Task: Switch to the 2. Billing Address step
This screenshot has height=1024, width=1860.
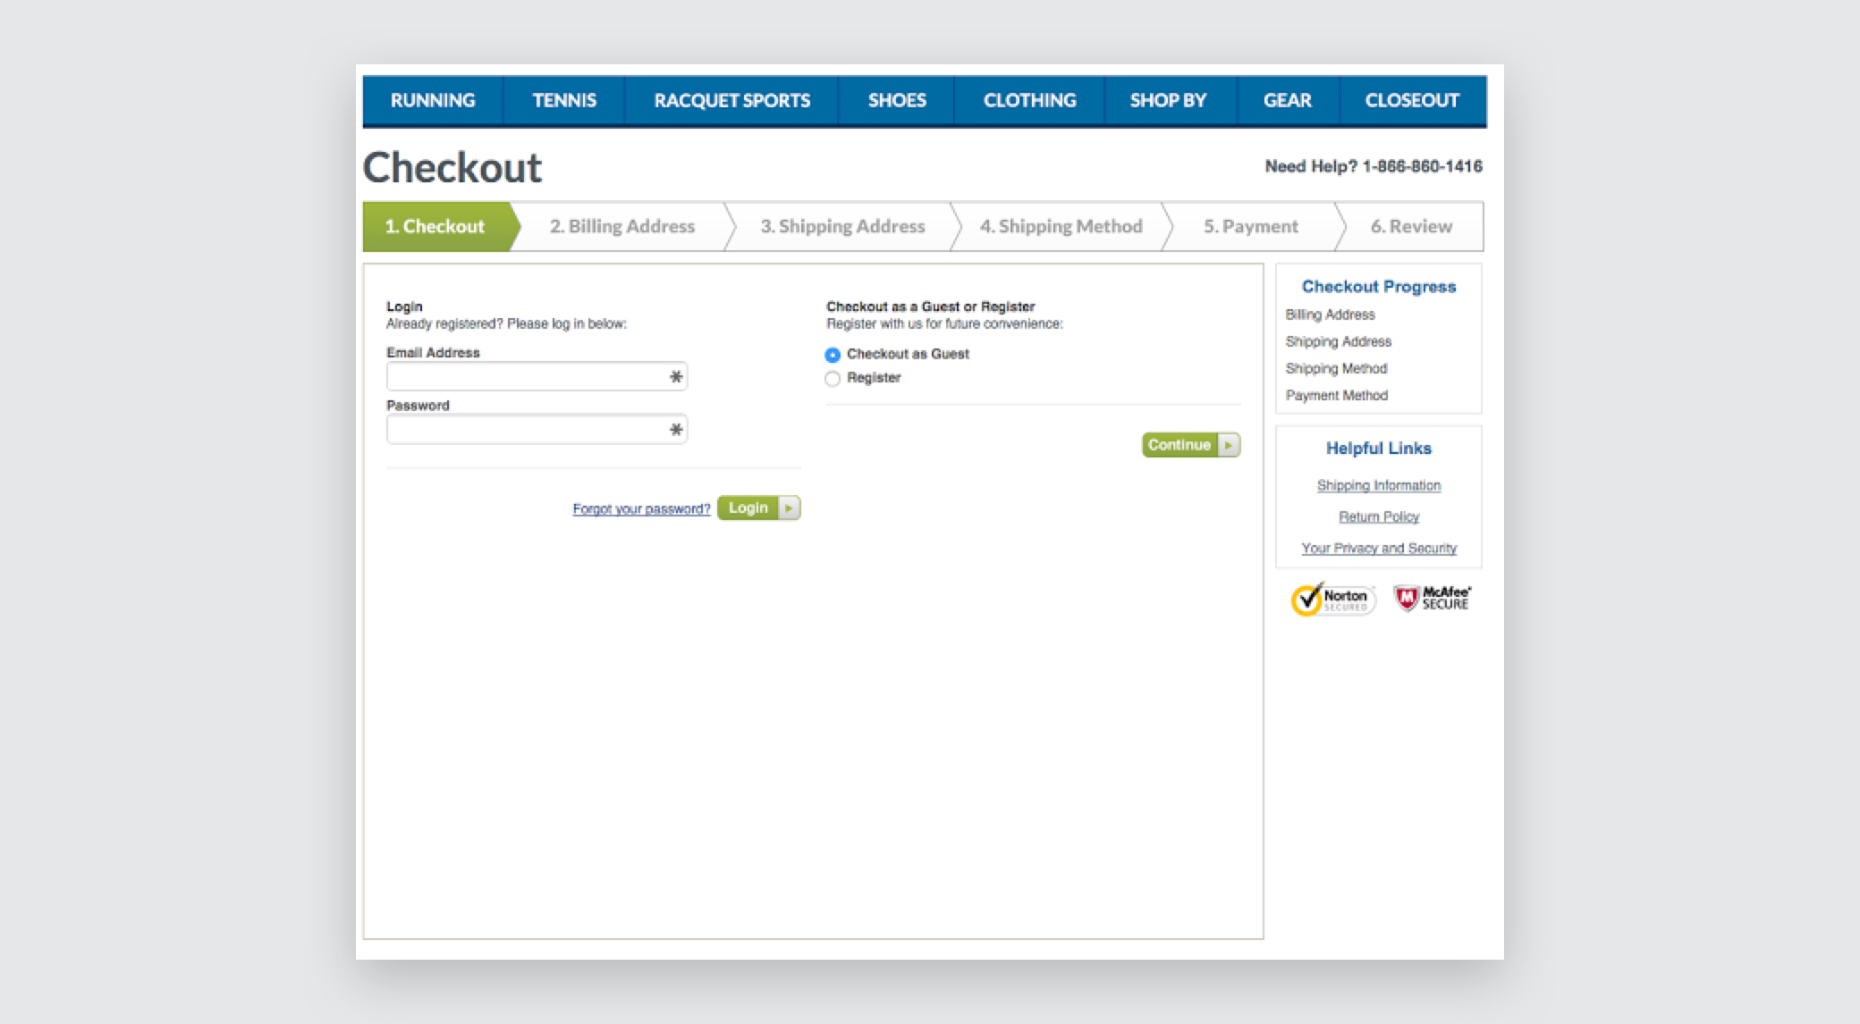Action: point(621,226)
